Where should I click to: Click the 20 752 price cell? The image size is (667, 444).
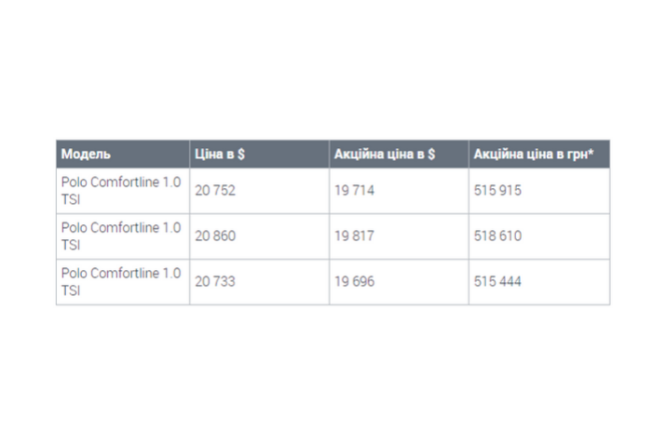(260, 191)
